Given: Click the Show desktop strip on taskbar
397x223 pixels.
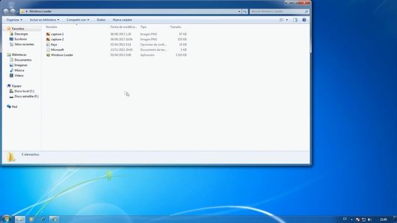Looking at the screenshot, I should [395, 219].
